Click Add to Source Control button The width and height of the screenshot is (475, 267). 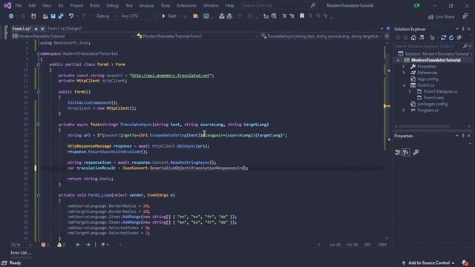(x=428, y=263)
